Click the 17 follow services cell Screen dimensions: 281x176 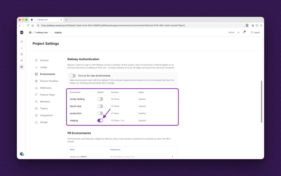(x=115, y=113)
